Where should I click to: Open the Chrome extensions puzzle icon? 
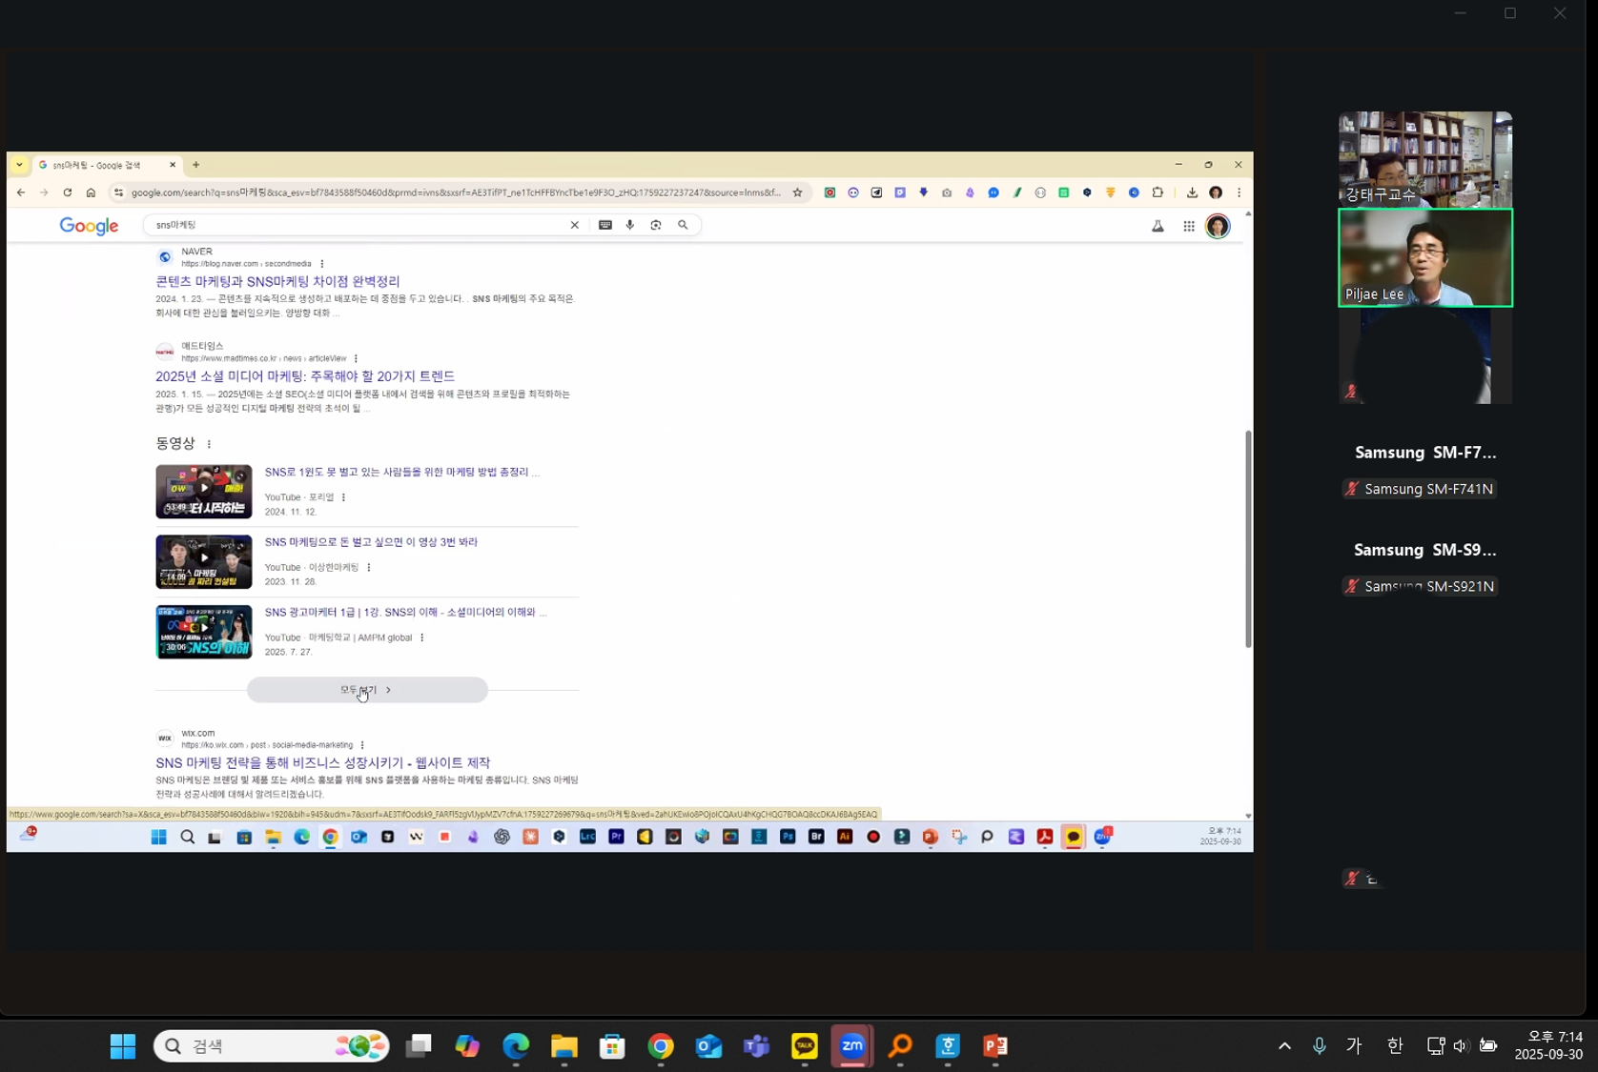[1158, 192]
